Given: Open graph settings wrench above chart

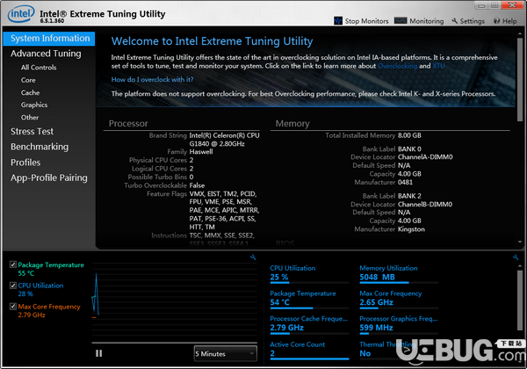Looking at the screenshot, I should coord(253,257).
